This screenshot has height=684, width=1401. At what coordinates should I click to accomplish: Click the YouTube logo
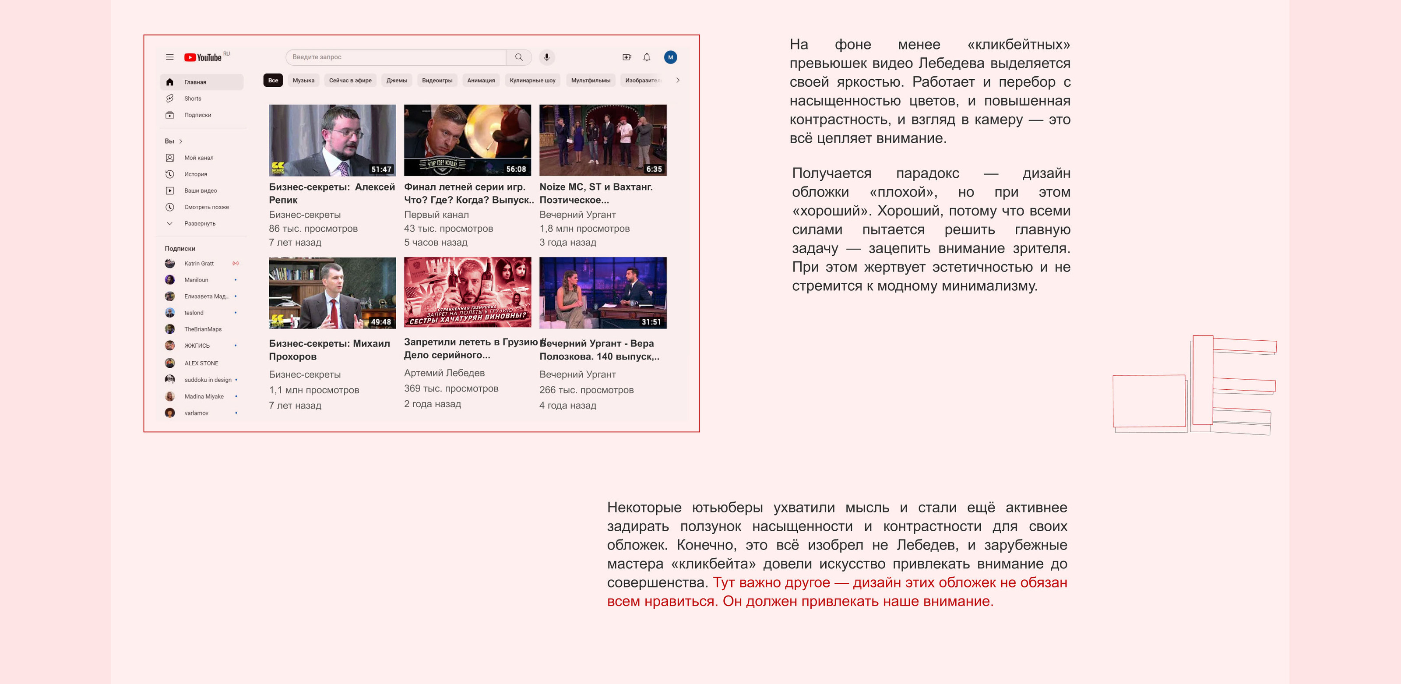pyautogui.click(x=203, y=57)
